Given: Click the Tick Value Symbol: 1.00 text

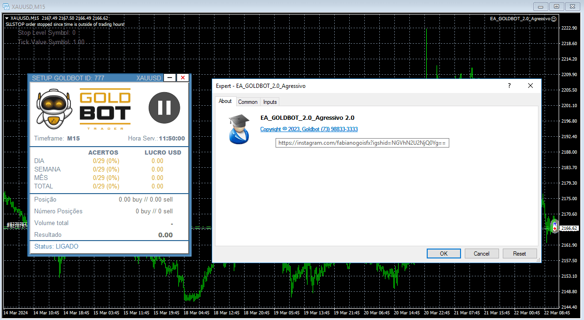Looking at the screenshot, I should [x=51, y=42].
